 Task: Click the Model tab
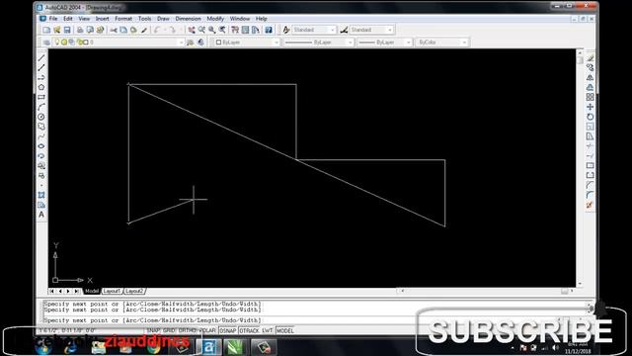(x=92, y=291)
